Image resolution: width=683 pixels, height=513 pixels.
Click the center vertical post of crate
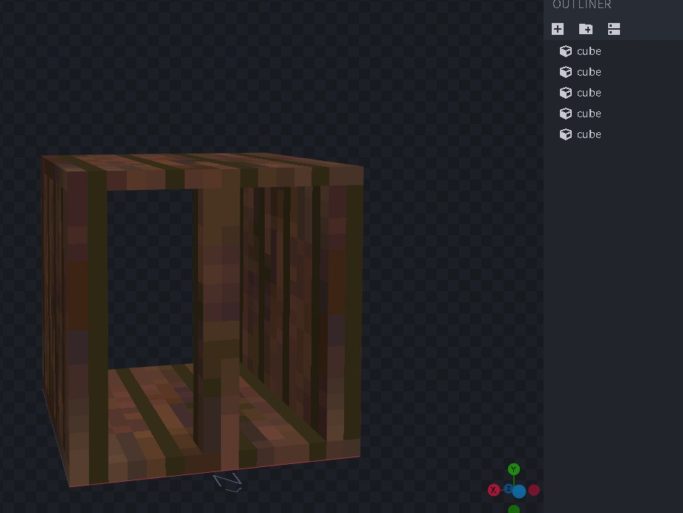(x=219, y=319)
